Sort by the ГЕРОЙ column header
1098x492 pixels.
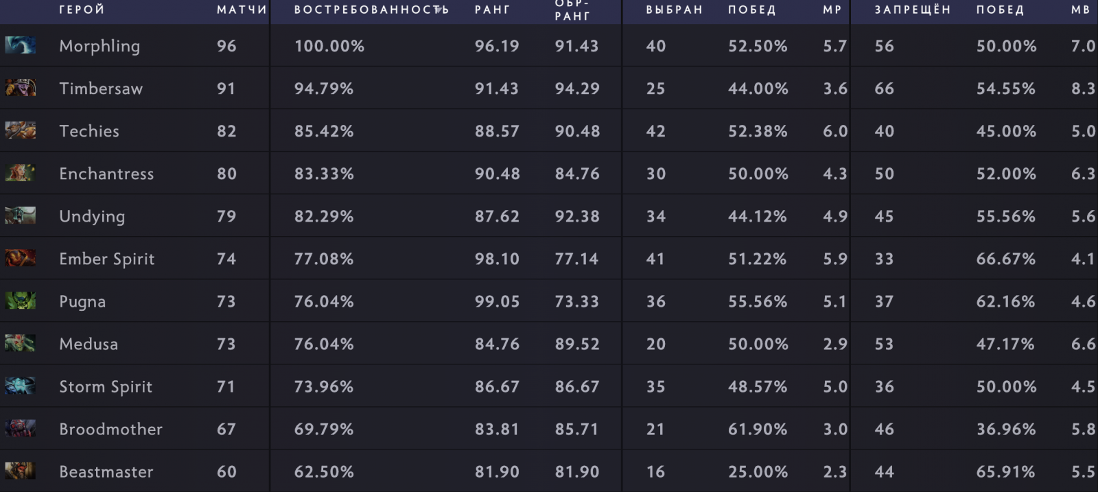click(x=82, y=10)
